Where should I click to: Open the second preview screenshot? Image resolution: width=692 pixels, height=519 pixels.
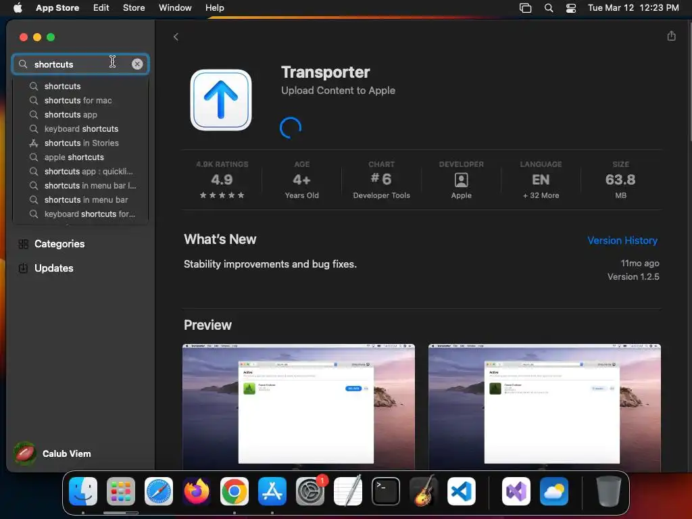click(545, 407)
